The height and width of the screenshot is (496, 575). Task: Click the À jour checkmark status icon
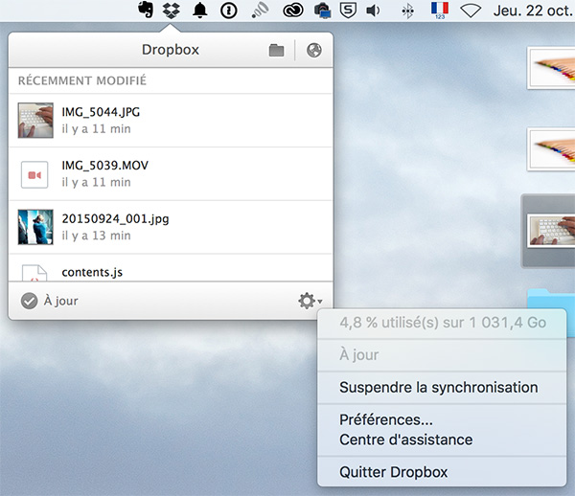(x=29, y=301)
